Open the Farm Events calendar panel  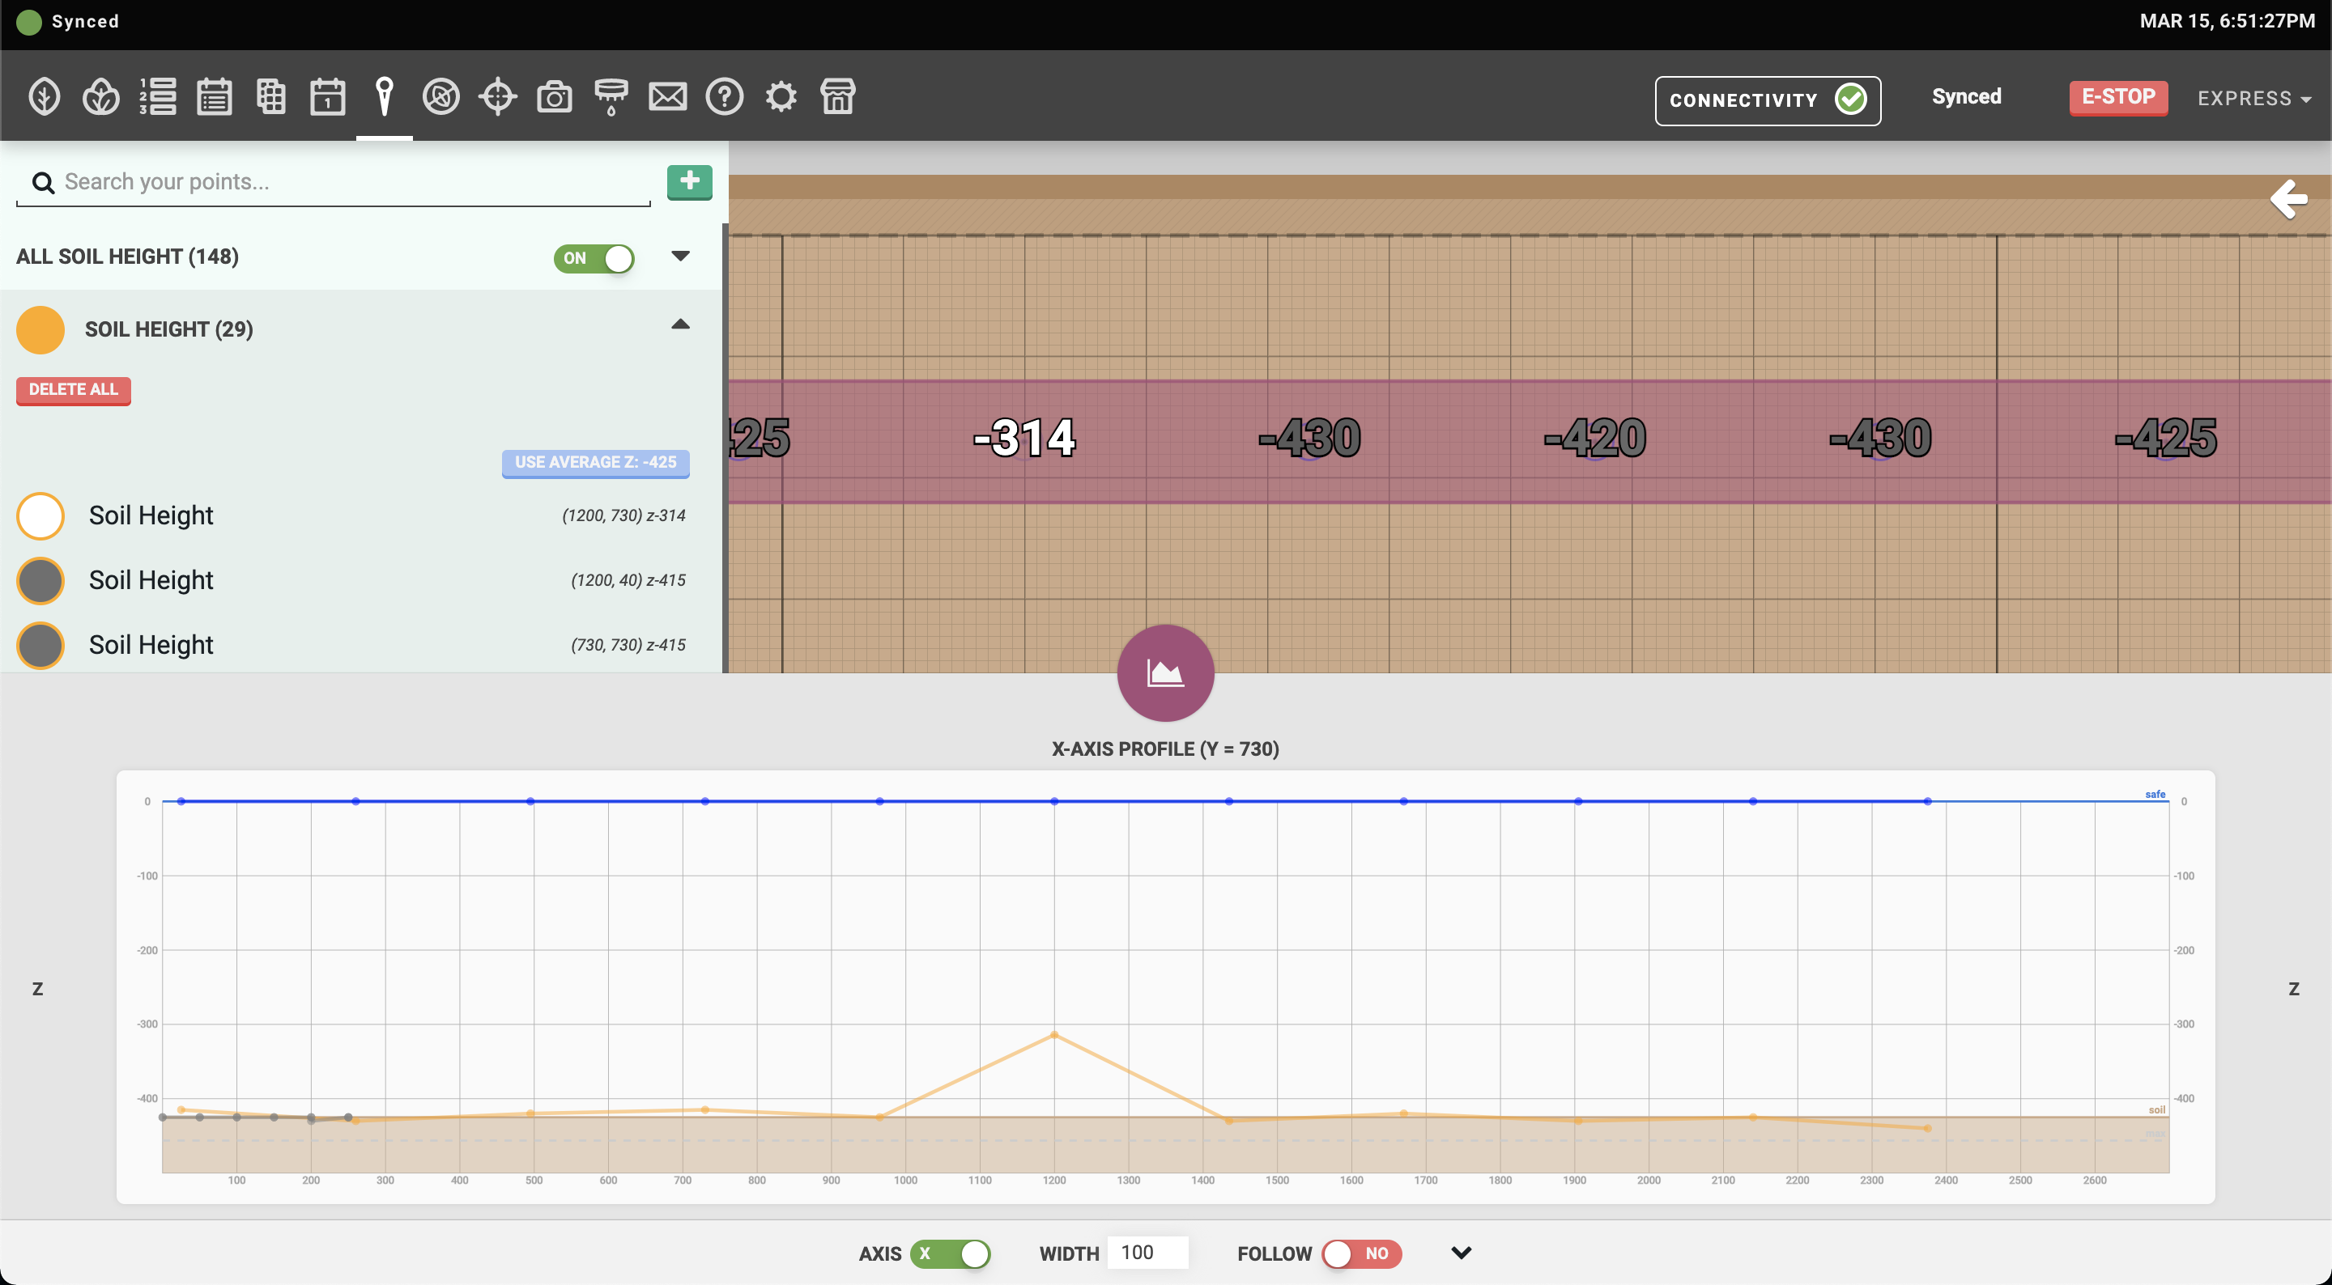point(328,96)
